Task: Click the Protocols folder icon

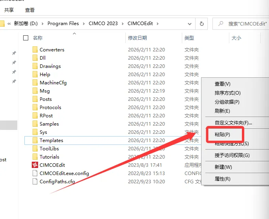Action: [35, 107]
